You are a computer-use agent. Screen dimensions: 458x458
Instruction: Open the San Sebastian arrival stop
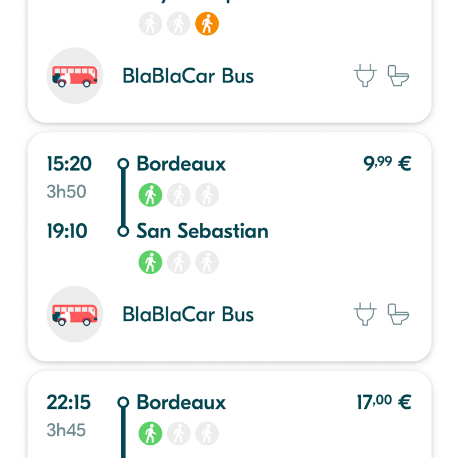[202, 231]
